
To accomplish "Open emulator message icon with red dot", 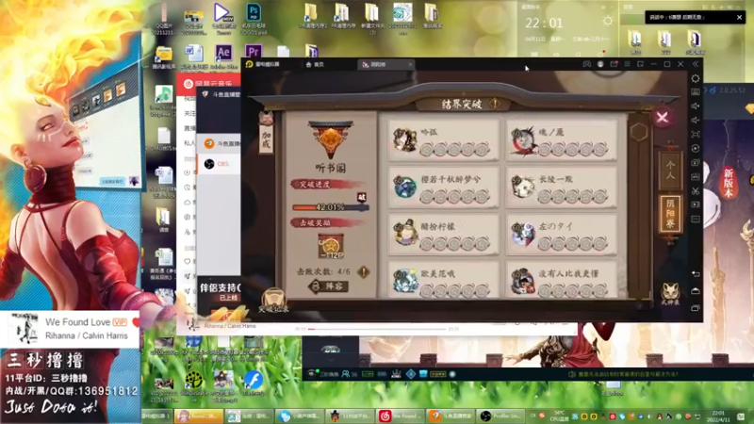I will click(x=614, y=64).
